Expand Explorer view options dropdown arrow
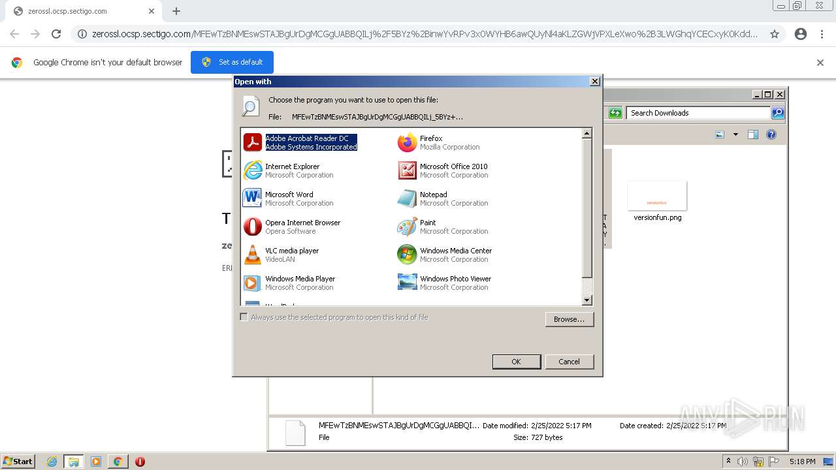The width and height of the screenshot is (836, 470). click(x=735, y=134)
